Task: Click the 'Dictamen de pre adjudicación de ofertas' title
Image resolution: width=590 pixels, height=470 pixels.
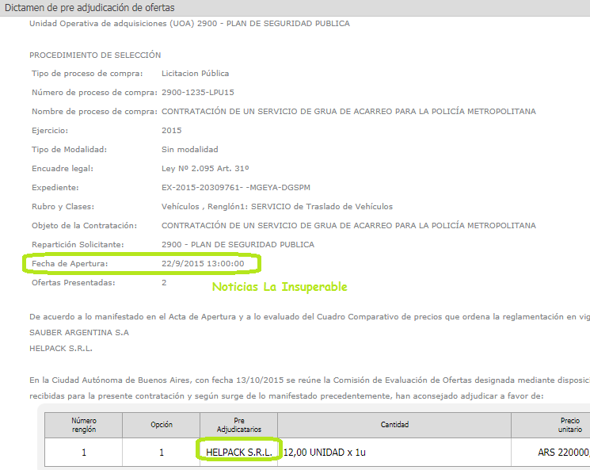Action: pos(90,8)
